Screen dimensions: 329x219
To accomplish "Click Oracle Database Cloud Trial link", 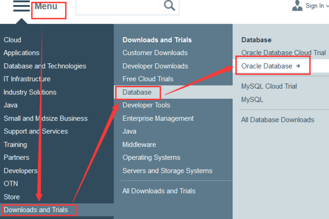I will pos(282,53).
